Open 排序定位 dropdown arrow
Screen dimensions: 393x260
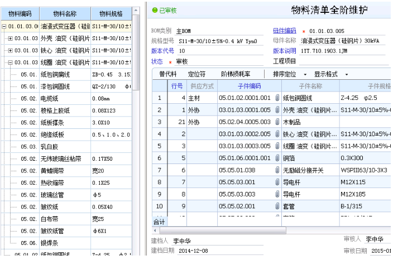(305, 74)
